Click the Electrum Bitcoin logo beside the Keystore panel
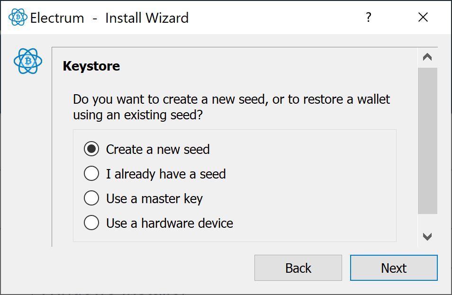The width and height of the screenshot is (452, 295). (28, 61)
